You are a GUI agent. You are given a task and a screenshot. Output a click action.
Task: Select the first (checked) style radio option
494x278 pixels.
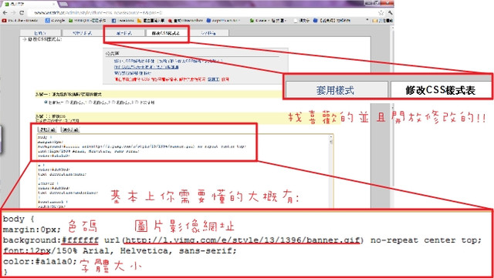coord(46,102)
